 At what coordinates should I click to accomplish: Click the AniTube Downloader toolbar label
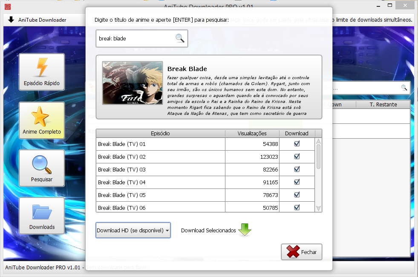(42, 20)
